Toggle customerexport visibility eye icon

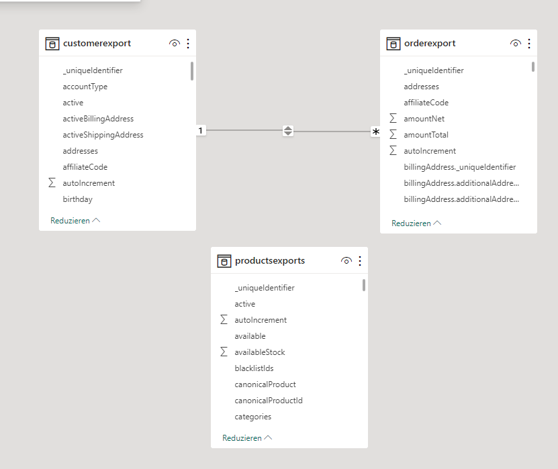pyautogui.click(x=175, y=44)
